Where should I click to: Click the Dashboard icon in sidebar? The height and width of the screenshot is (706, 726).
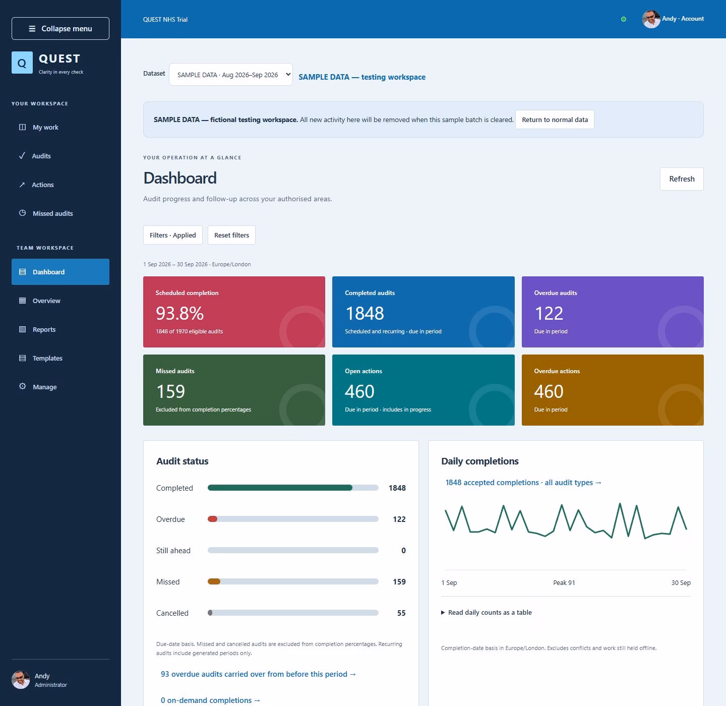click(x=22, y=272)
